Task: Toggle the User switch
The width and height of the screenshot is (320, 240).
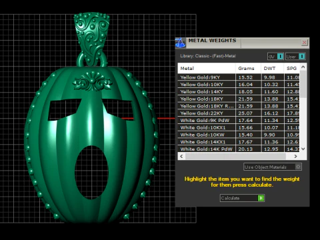Action: [295, 57]
